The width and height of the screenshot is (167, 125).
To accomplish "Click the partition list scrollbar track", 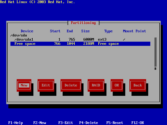I will click(x=156, y=52).
